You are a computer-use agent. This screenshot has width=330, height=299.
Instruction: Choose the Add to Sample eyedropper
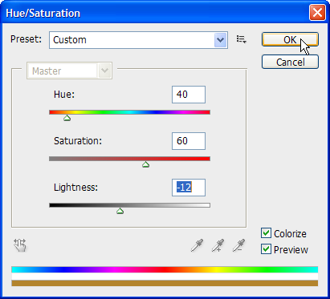(218, 245)
